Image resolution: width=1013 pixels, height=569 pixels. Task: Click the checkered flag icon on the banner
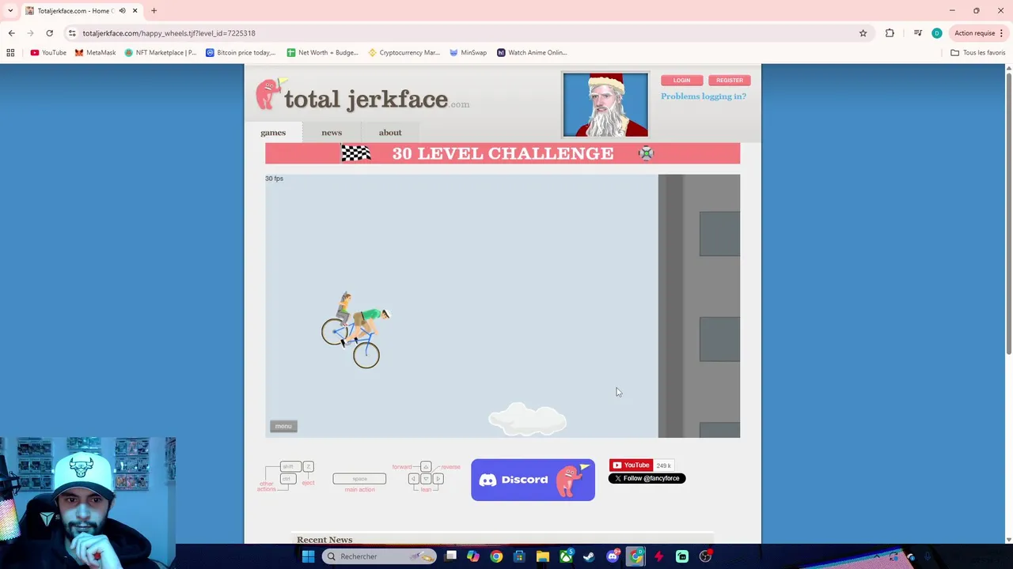point(356,153)
